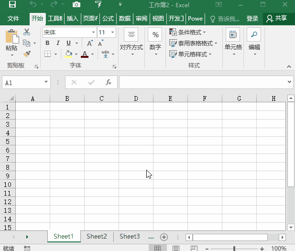Toggle italic formatting
Viewport: 295px width, 251px height.
[58, 43]
